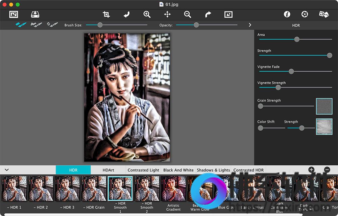Expand the brush options chevron arrow
338x216 pixels.
[x=250, y=25]
